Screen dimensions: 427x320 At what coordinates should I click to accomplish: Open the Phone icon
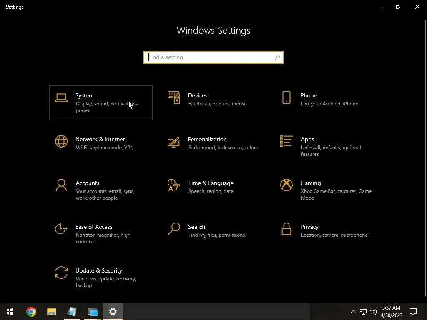coord(286,97)
